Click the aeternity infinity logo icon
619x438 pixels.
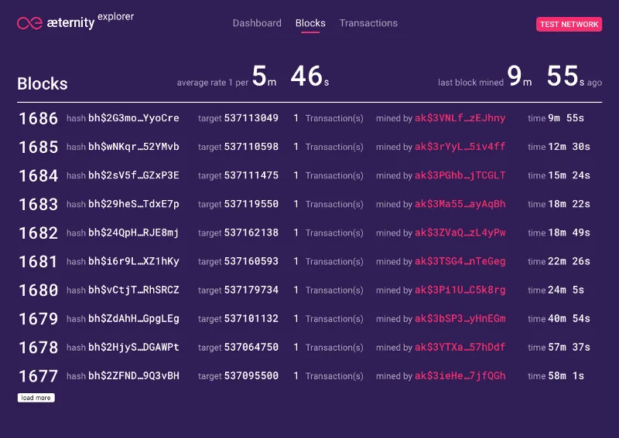pos(29,23)
